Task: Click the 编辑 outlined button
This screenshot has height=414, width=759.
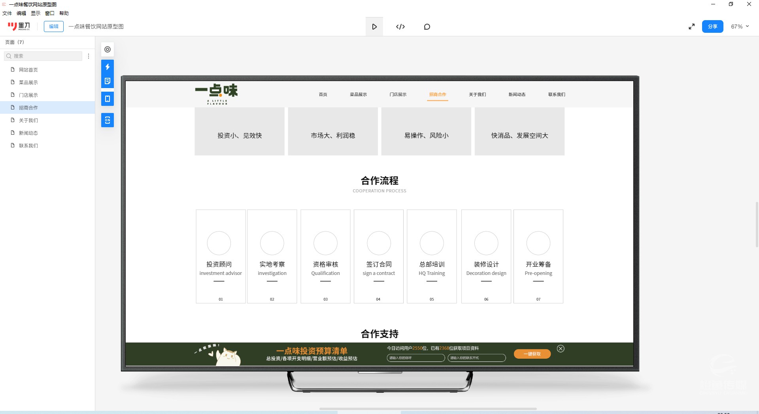Action: (x=54, y=26)
